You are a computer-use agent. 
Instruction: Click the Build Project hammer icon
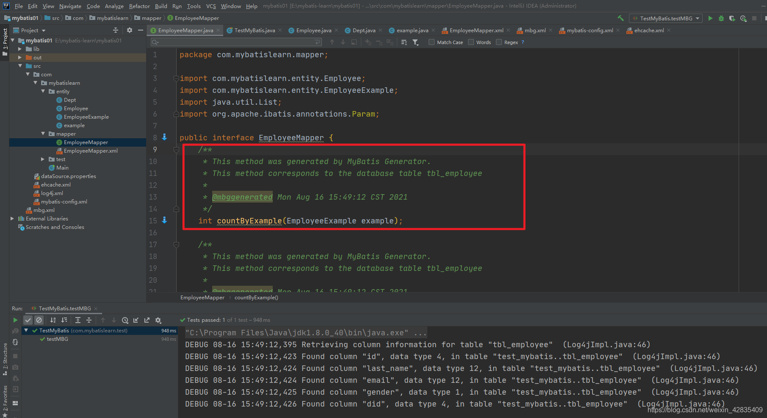pyautogui.click(x=620, y=18)
